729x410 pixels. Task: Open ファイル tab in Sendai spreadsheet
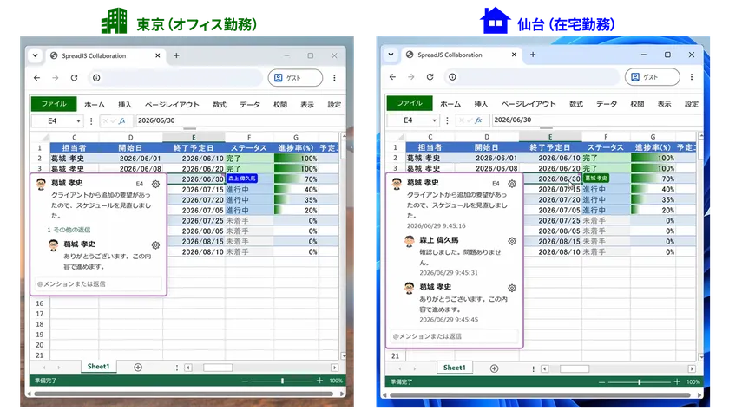pos(410,103)
